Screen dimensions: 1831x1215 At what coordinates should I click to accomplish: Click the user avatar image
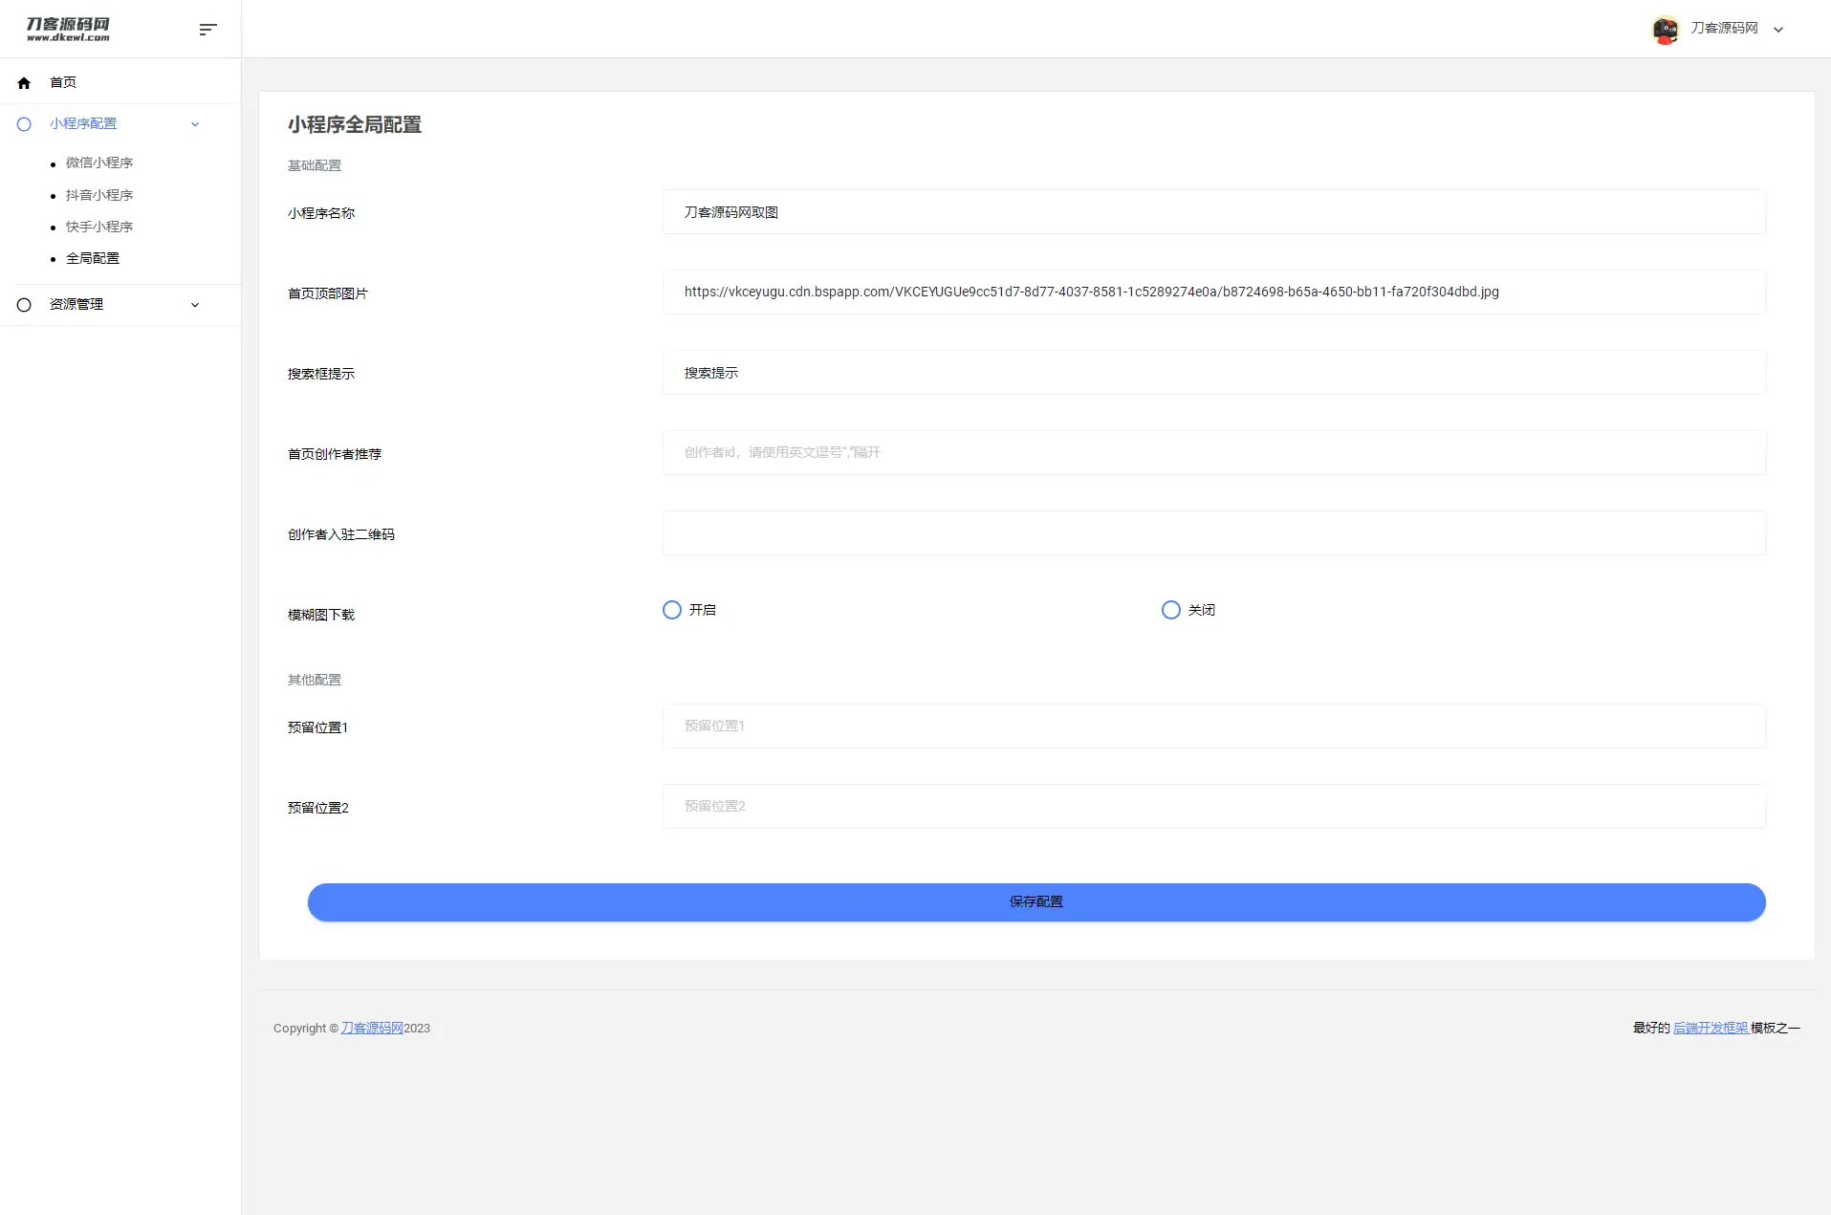coord(1665,30)
